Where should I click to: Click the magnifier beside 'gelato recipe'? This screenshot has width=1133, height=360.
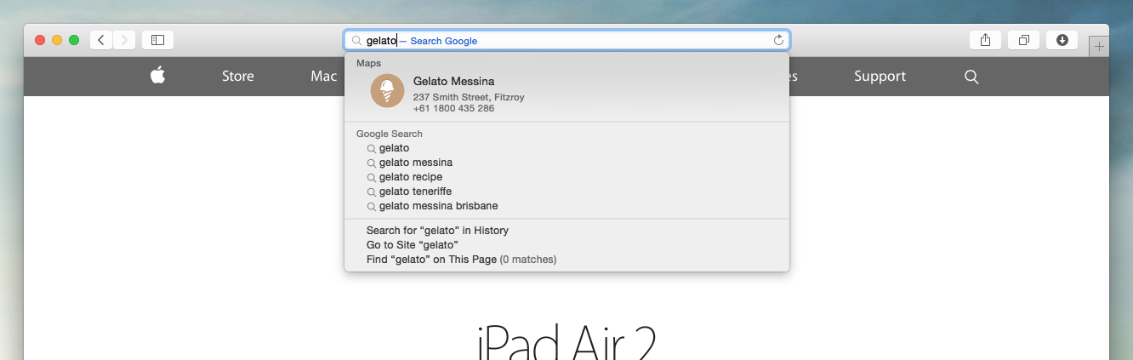371,177
